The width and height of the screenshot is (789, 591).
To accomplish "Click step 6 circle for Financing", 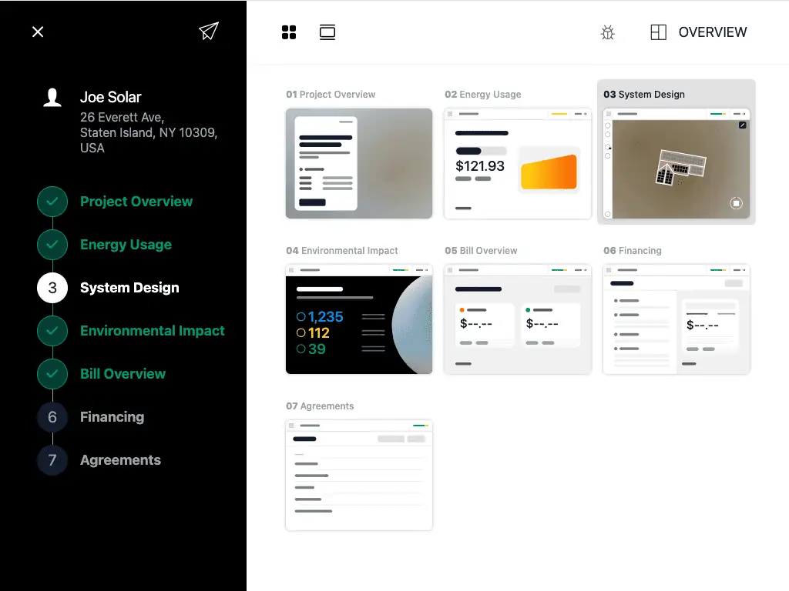I will pos(52,417).
